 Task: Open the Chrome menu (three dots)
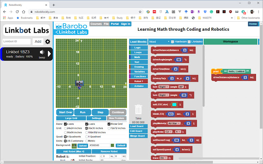pyautogui.click(x=258, y=12)
